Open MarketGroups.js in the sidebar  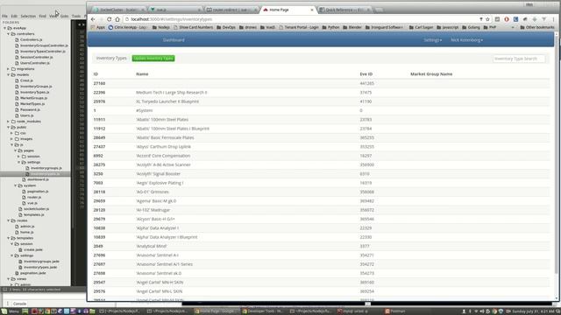[33, 98]
